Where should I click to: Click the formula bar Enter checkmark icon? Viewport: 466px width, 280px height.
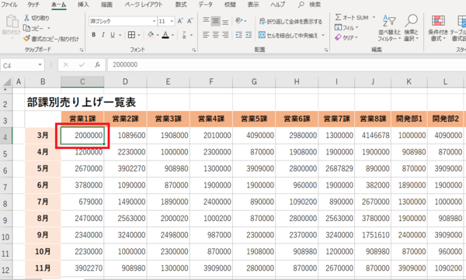82,64
